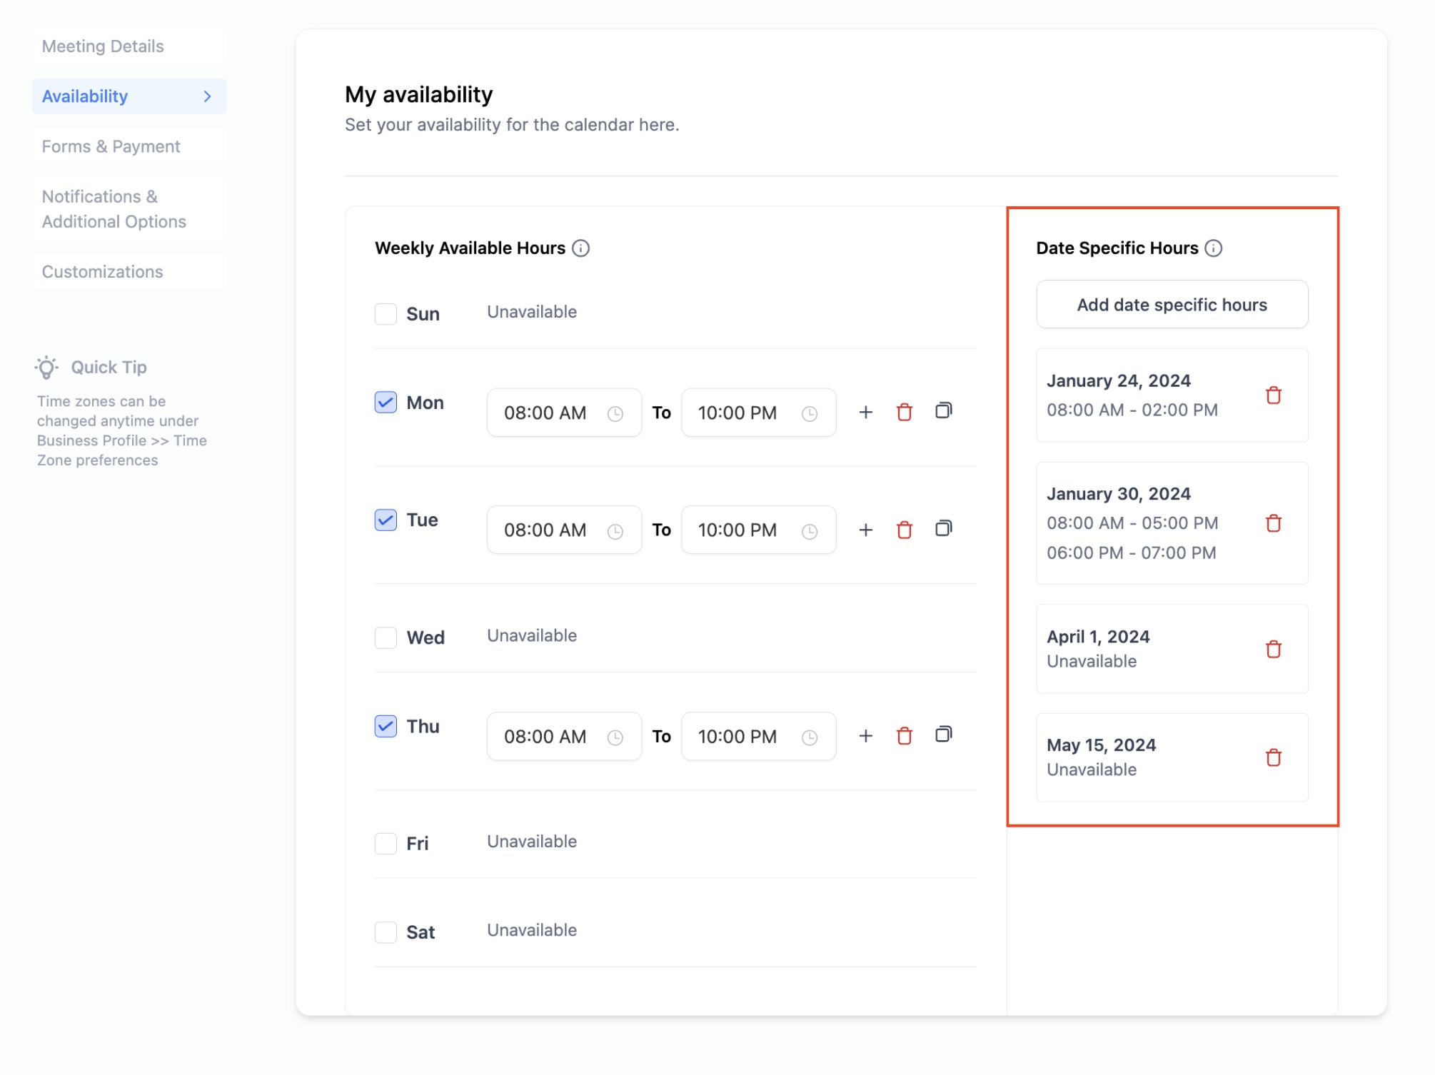Image resolution: width=1435 pixels, height=1075 pixels.
Task: Open Thursday end time 10:00 PM picker
Action: pos(757,736)
